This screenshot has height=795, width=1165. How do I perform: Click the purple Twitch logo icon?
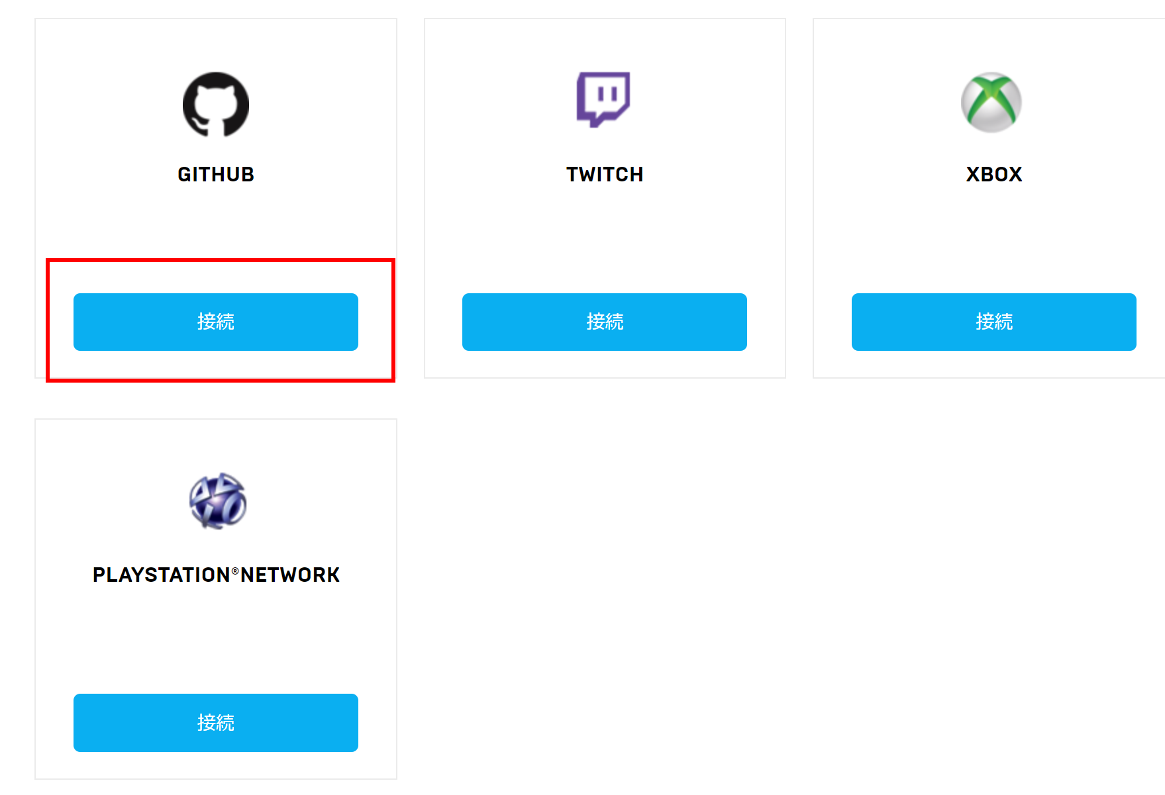click(x=603, y=99)
